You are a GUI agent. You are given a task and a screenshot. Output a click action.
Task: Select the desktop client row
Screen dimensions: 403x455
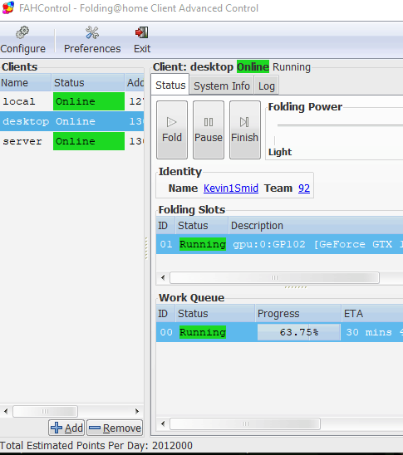pos(71,121)
